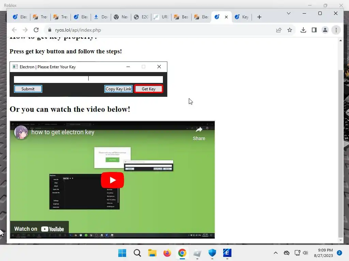Open File Explorer from taskbar
This screenshot has width=349, height=261.
coord(152,253)
